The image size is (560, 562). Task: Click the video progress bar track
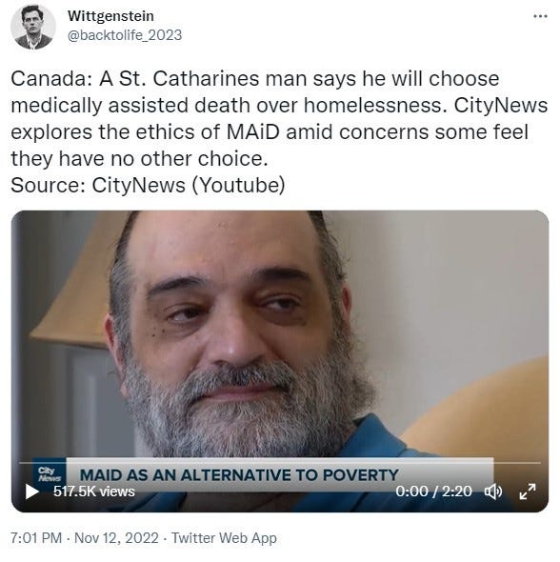280,463
